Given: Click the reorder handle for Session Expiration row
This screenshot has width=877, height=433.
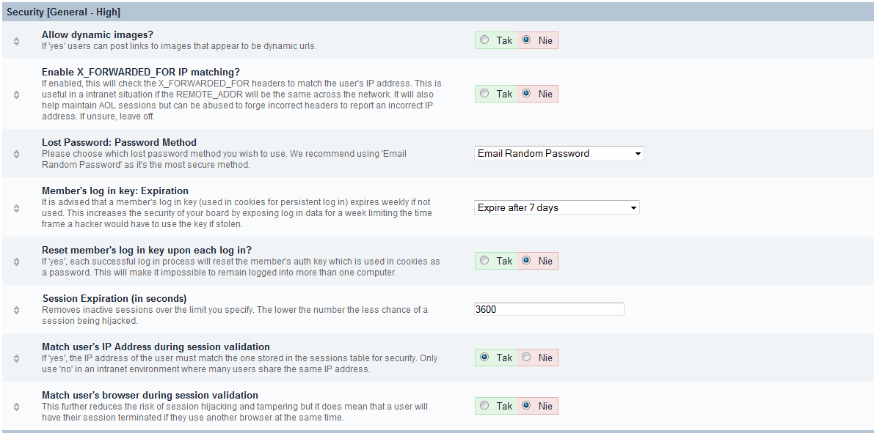Looking at the screenshot, I should click(x=16, y=310).
